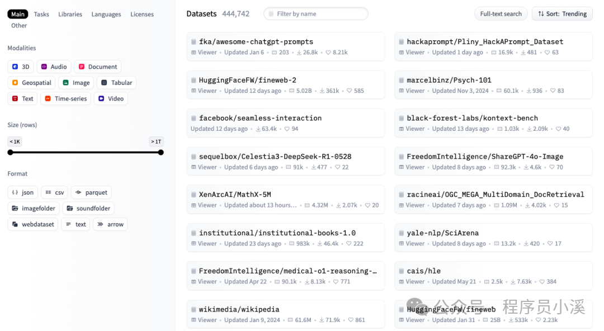Switch to the Tasks tab

coord(41,14)
